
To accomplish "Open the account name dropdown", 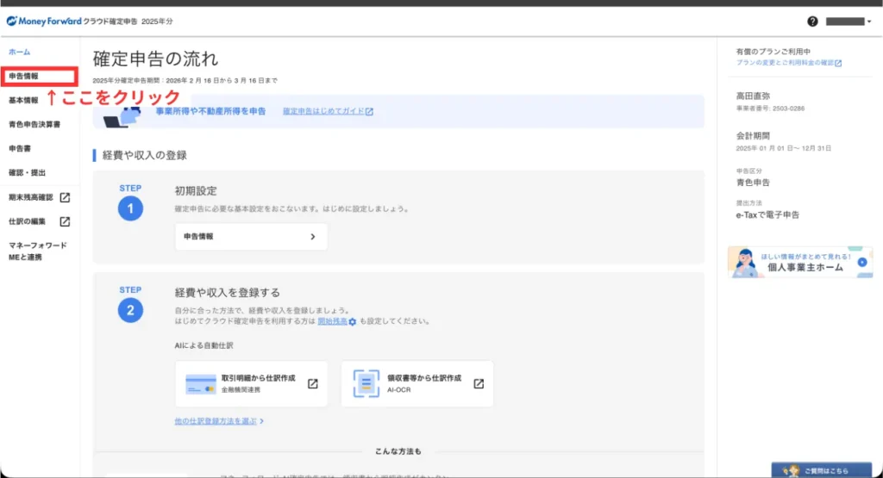I will [849, 22].
